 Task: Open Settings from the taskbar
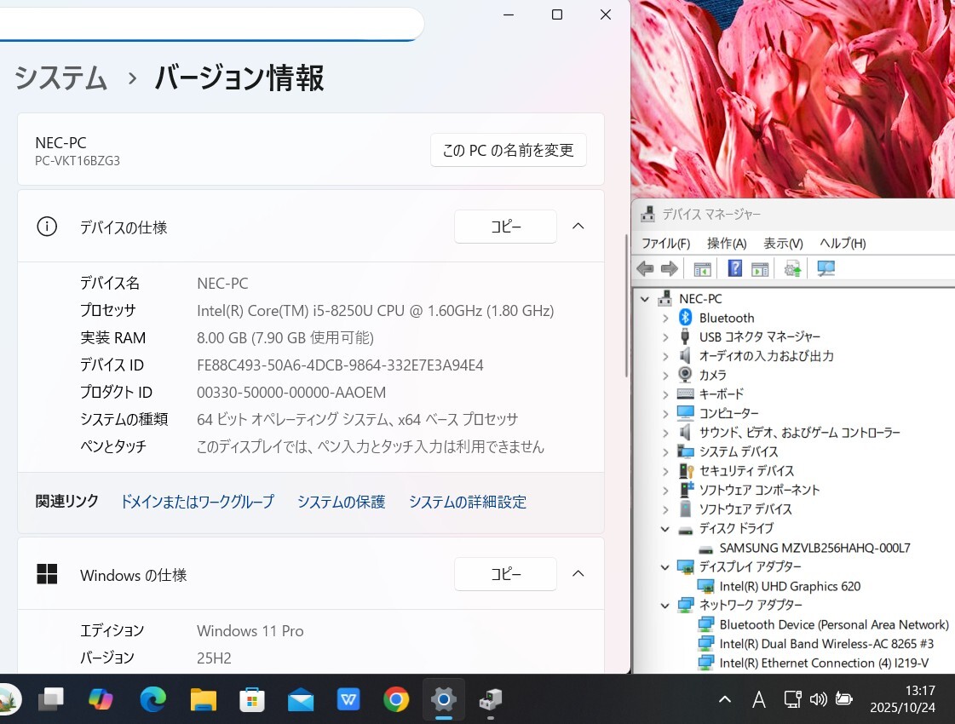click(x=444, y=699)
